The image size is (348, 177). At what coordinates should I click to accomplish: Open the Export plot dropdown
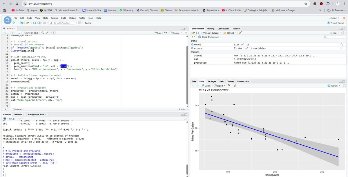tap(220, 86)
